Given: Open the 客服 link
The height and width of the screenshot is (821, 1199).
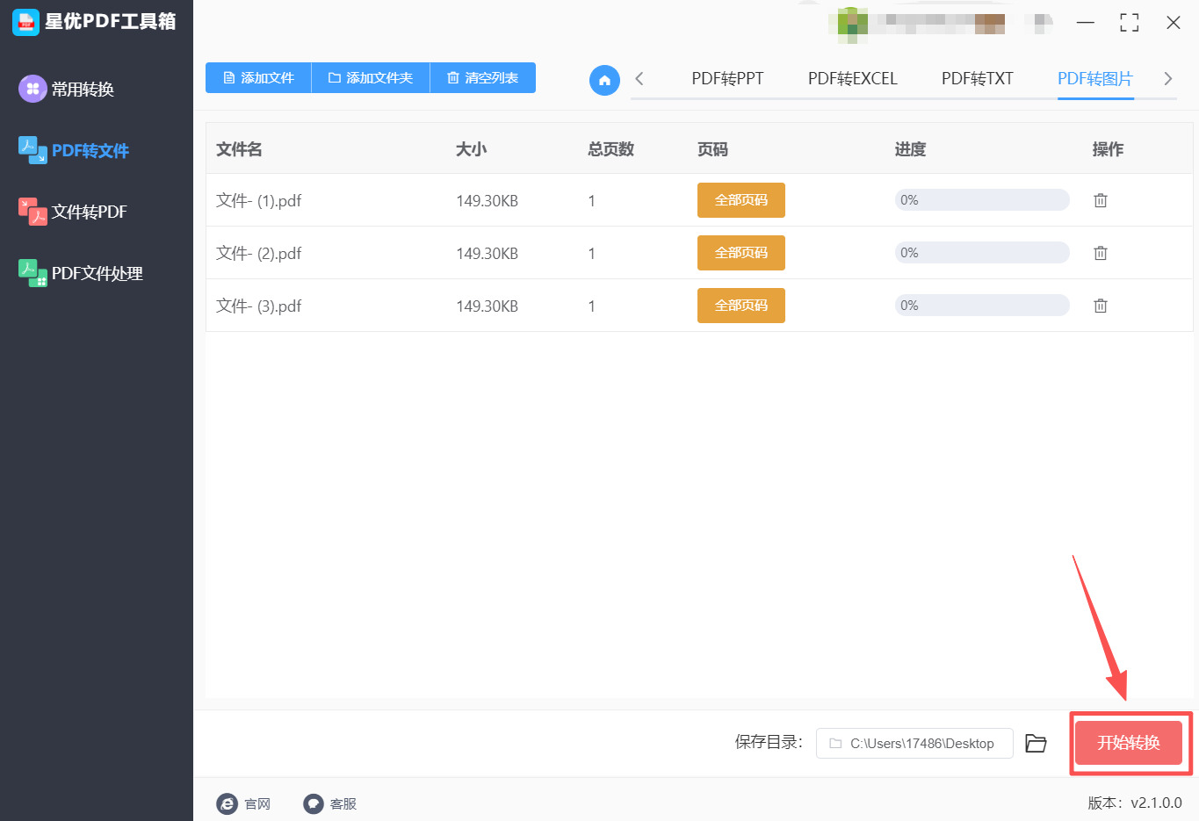Looking at the screenshot, I should (343, 803).
